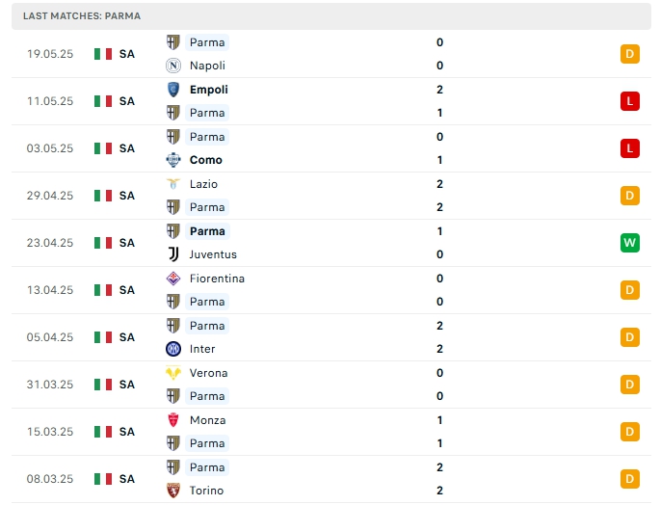Click the Como club crest icon
This screenshot has height=505, width=660.
(x=173, y=160)
